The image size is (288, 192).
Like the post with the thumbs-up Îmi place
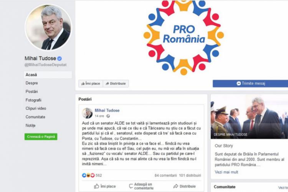pos(105,186)
